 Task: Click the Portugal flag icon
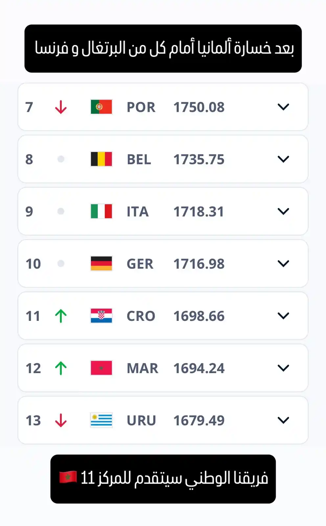point(101,107)
